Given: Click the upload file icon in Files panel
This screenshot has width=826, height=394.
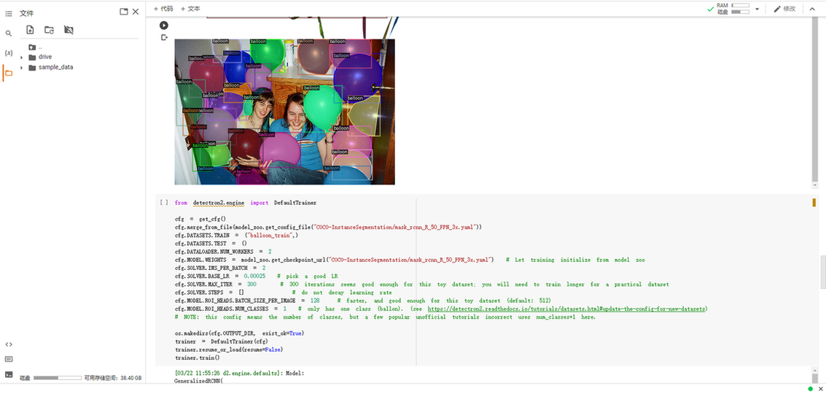Looking at the screenshot, I should [x=30, y=30].
